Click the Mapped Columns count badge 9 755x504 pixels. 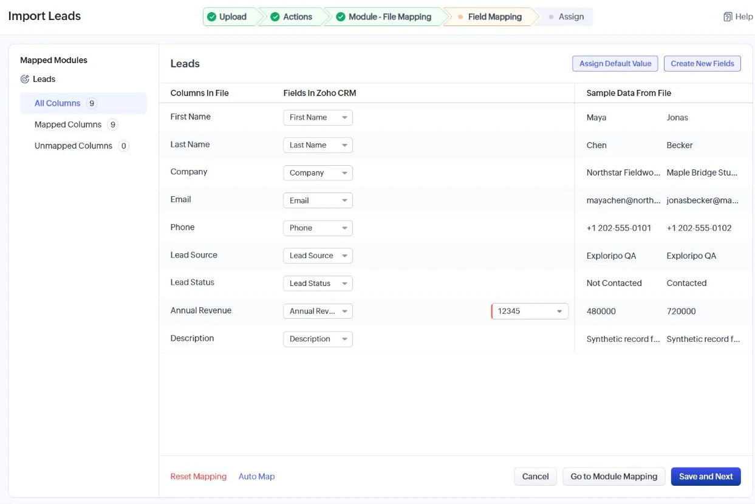(112, 124)
